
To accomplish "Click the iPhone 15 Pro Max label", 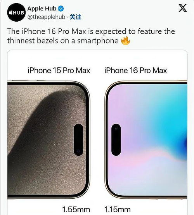I will (x=59, y=71).
